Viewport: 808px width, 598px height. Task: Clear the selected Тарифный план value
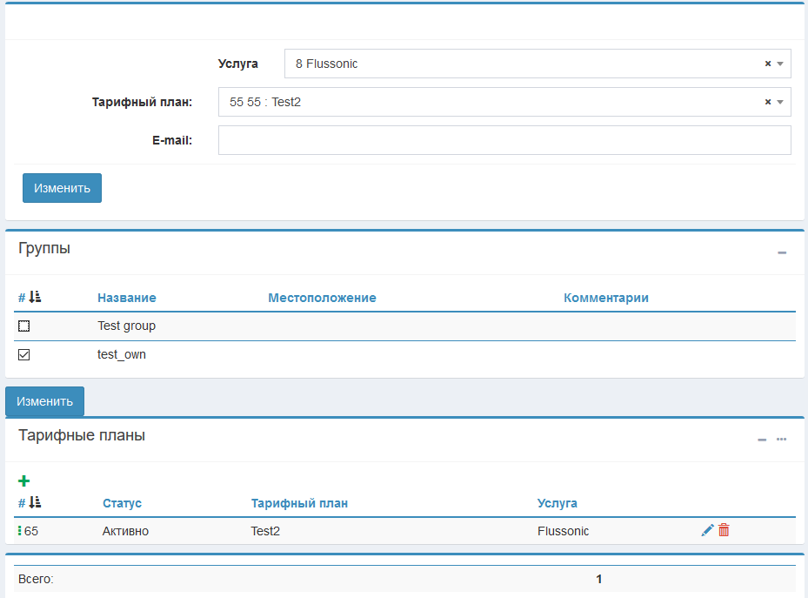(767, 102)
